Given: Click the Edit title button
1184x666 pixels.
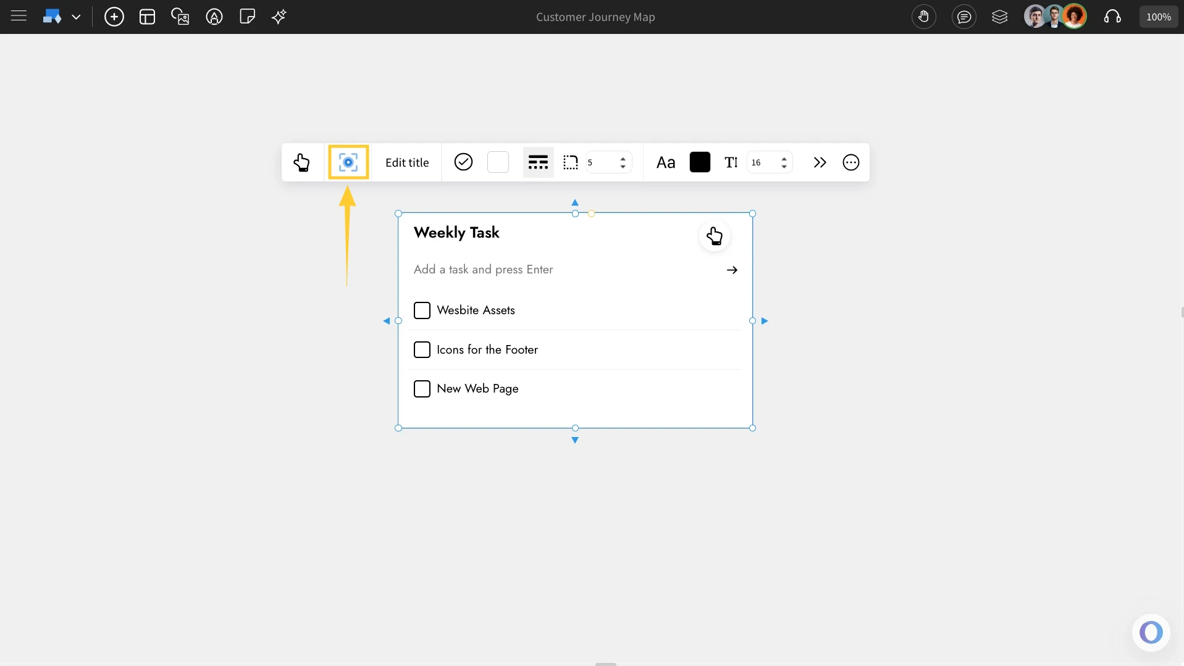Looking at the screenshot, I should [x=408, y=162].
